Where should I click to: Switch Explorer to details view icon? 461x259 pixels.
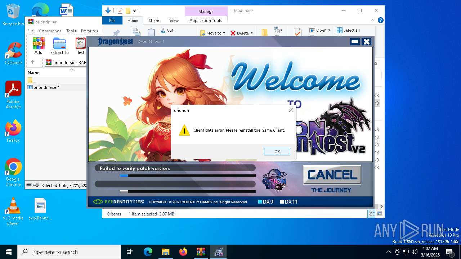[371, 214]
